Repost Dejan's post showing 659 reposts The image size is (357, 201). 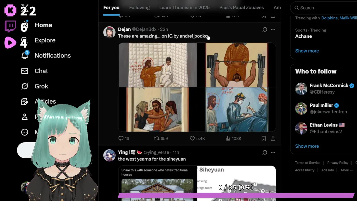(161, 138)
